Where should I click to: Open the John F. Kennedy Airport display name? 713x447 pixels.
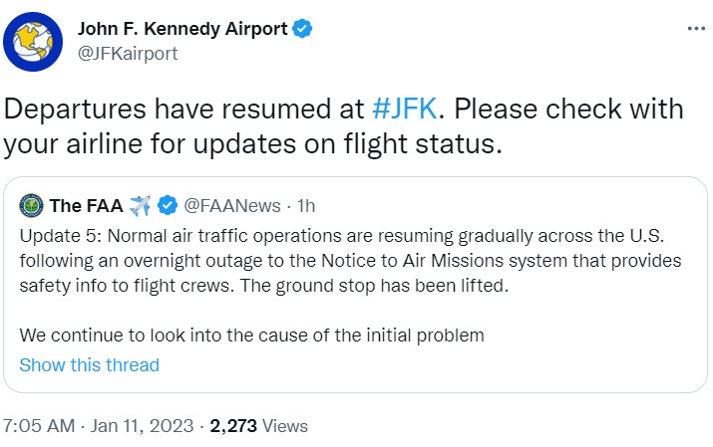[x=181, y=29]
